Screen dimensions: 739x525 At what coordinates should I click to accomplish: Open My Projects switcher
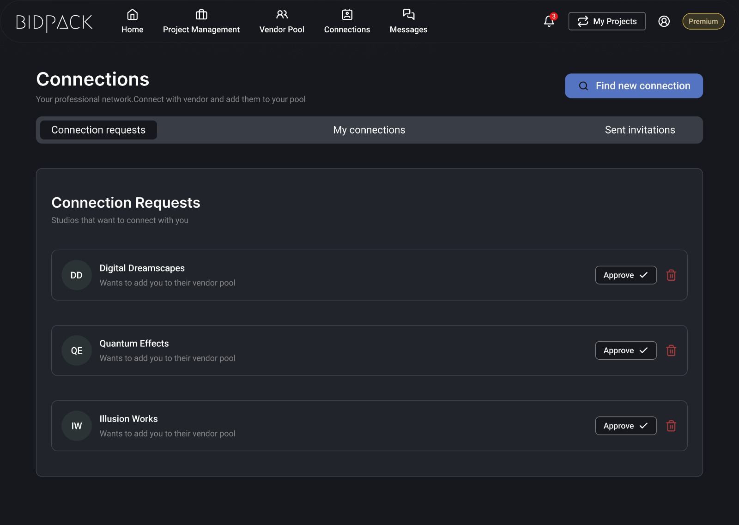(606, 21)
